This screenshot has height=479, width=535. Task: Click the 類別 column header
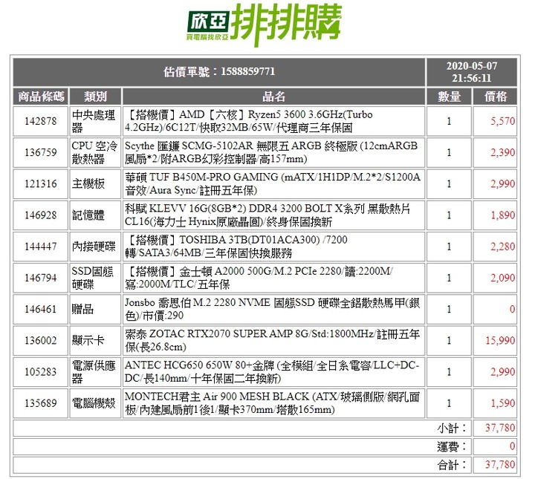coord(95,97)
